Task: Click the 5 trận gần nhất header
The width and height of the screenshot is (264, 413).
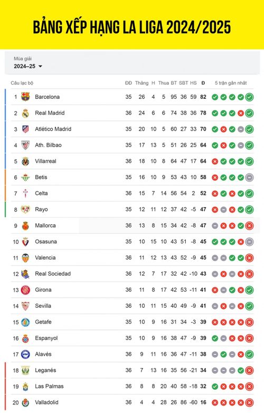Action: [x=231, y=83]
